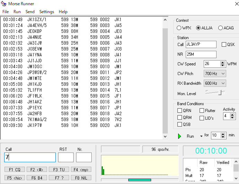Click the log scroll up arrow

coord(165,20)
